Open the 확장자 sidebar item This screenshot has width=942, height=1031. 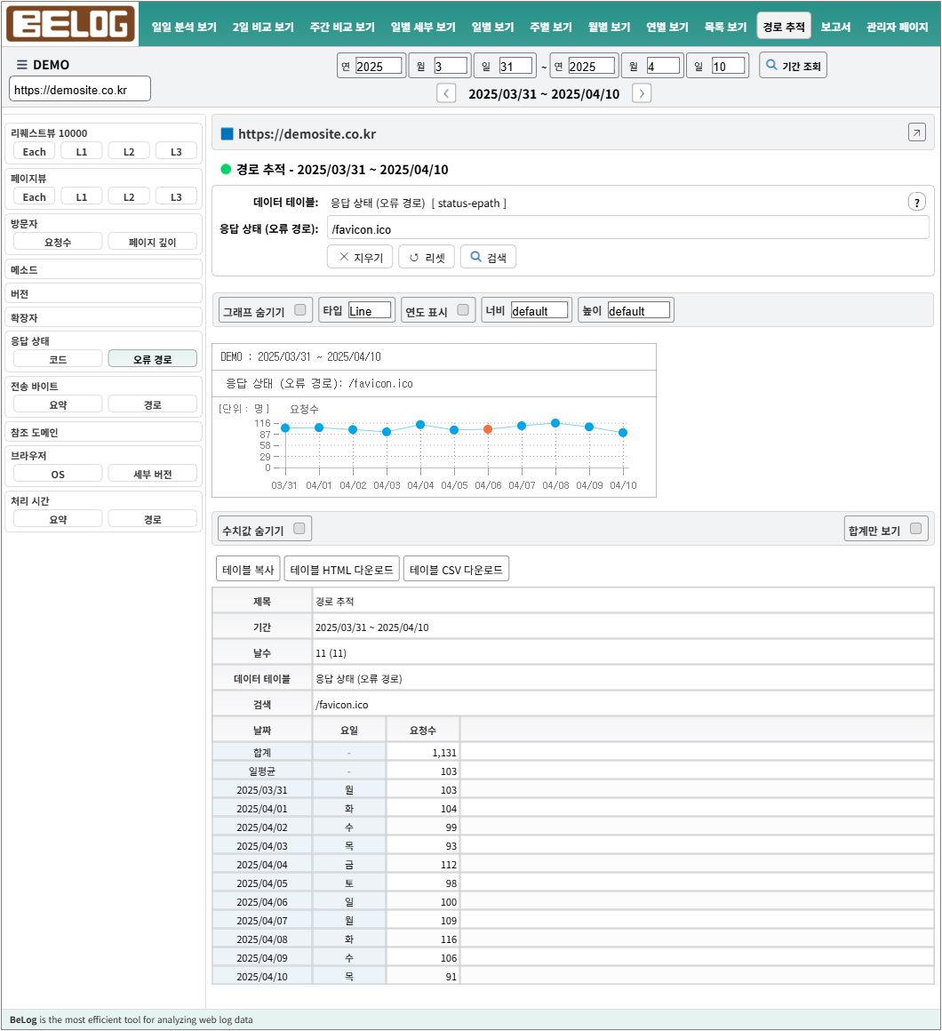coord(103,317)
